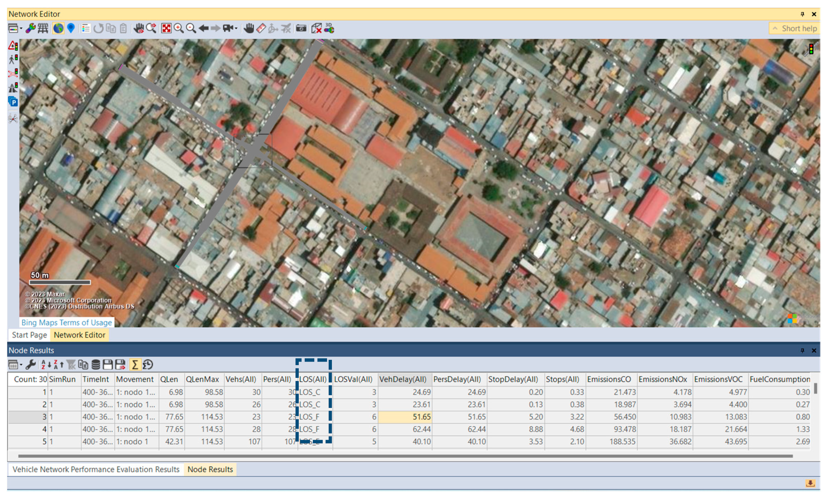827x499 pixels.
Task: Click the wireframe toggle grid icon
Action: (x=43, y=28)
